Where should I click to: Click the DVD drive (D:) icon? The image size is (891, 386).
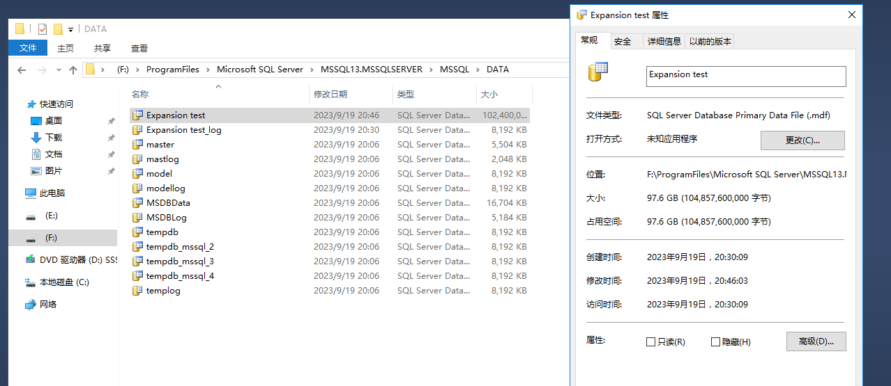[x=31, y=259]
